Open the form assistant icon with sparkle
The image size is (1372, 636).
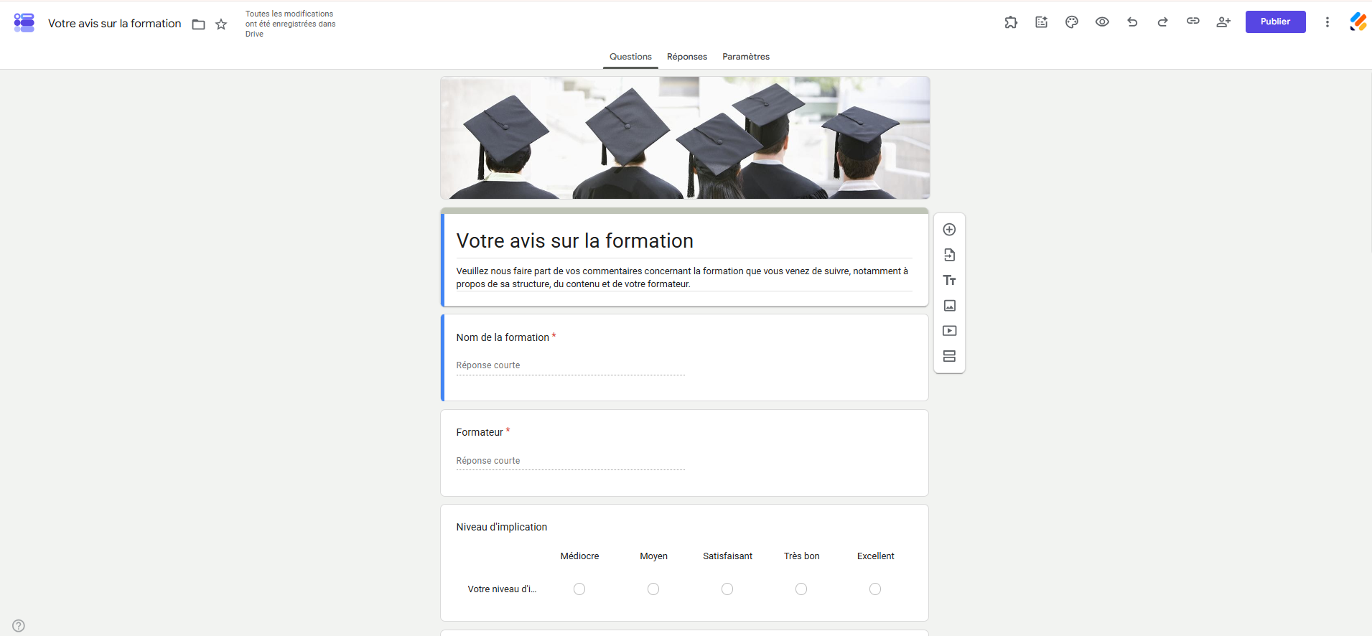tap(1041, 22)
